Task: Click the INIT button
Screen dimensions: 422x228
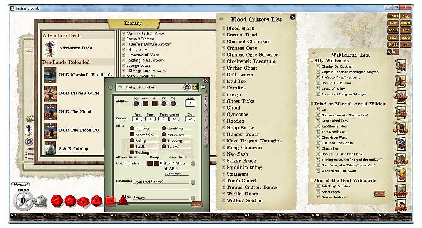Action: tap(393, 23)
